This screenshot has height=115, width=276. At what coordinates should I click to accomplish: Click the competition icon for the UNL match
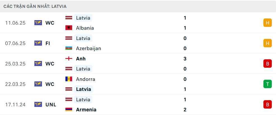click(38, 105)
